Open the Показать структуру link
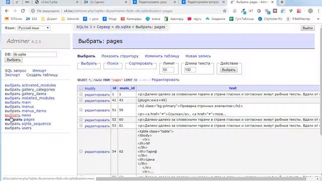Viewport: 322px width, 181px height. [120, 56]
